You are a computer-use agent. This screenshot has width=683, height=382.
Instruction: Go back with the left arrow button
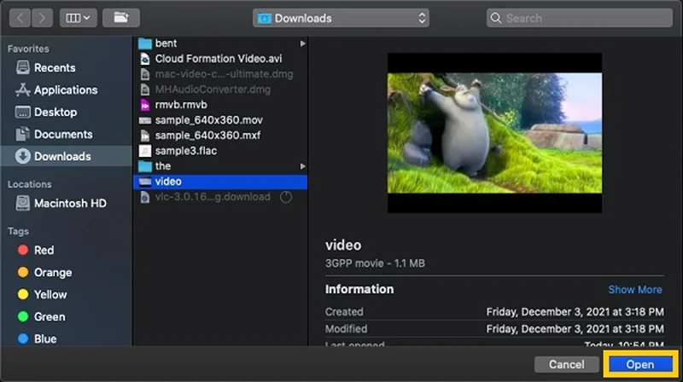(x=20, y=18)
